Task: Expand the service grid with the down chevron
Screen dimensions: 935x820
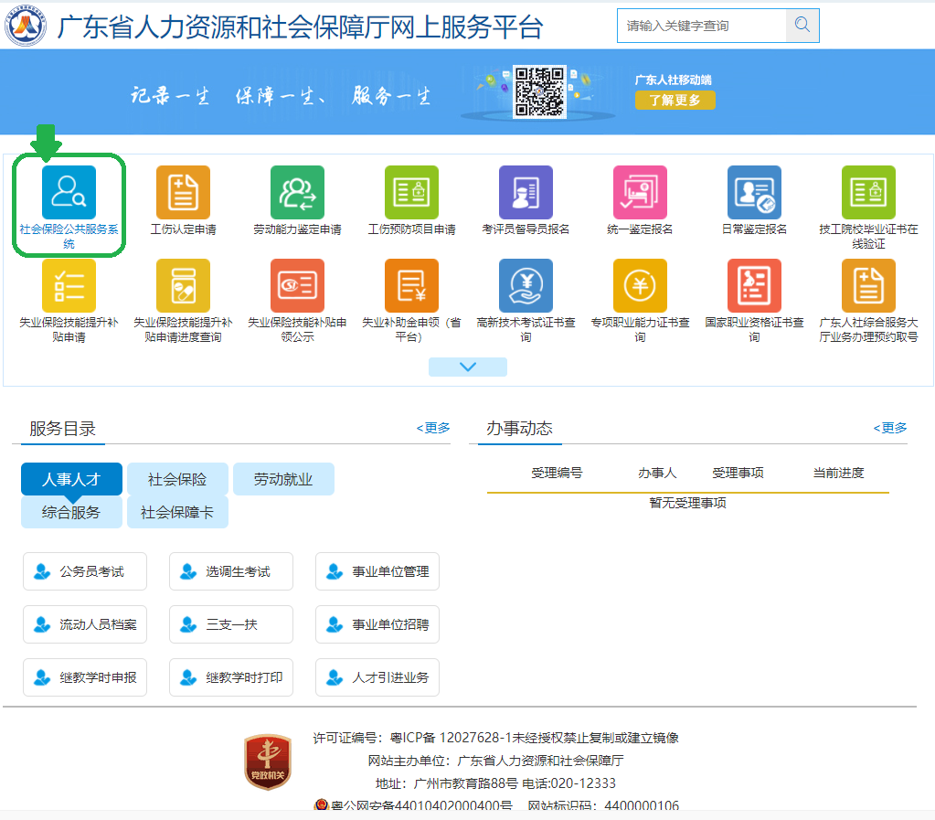Action: 467,366
